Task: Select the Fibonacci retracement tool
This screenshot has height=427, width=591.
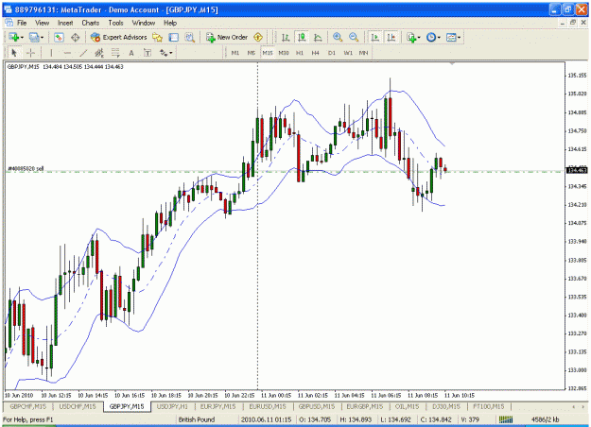Action: (115, 53)
